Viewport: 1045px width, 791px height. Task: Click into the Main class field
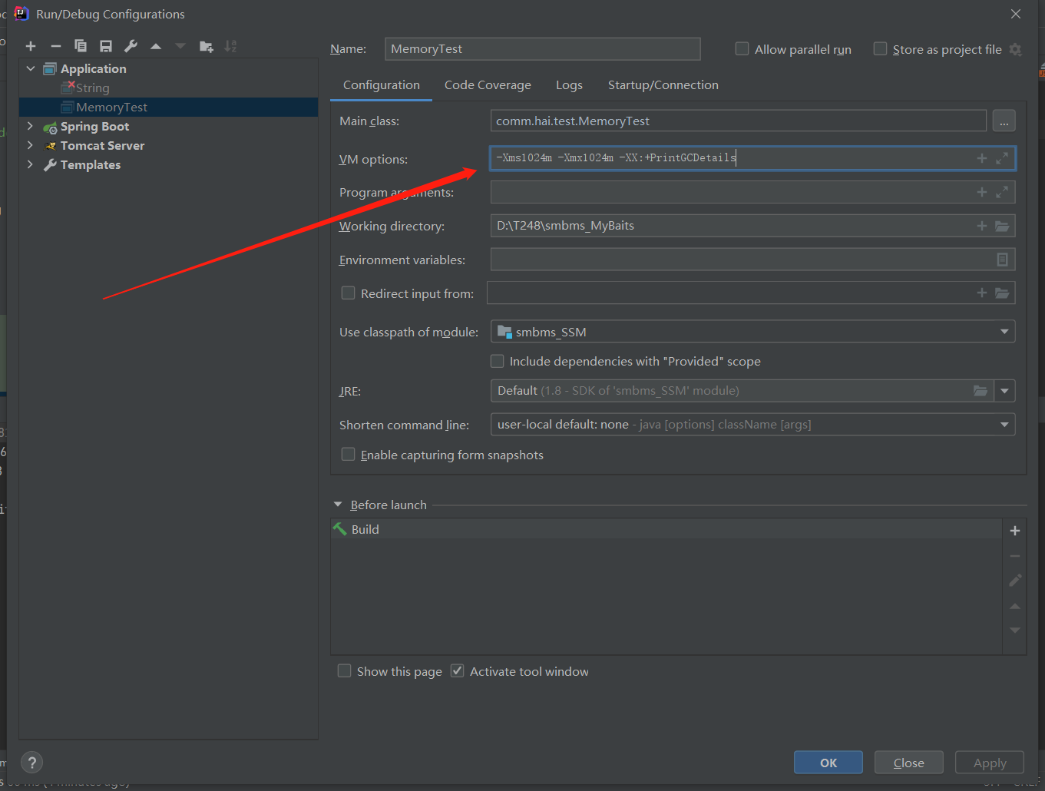(x=739, y=121)
